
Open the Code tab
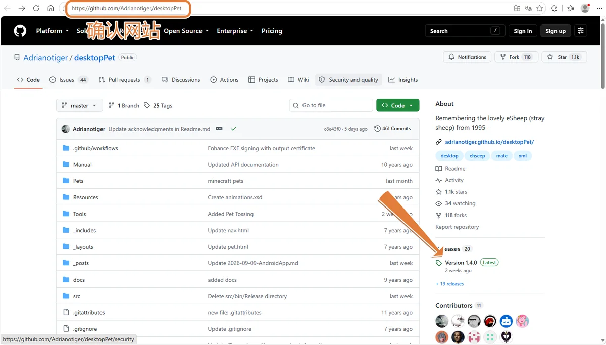click(28, 80)
